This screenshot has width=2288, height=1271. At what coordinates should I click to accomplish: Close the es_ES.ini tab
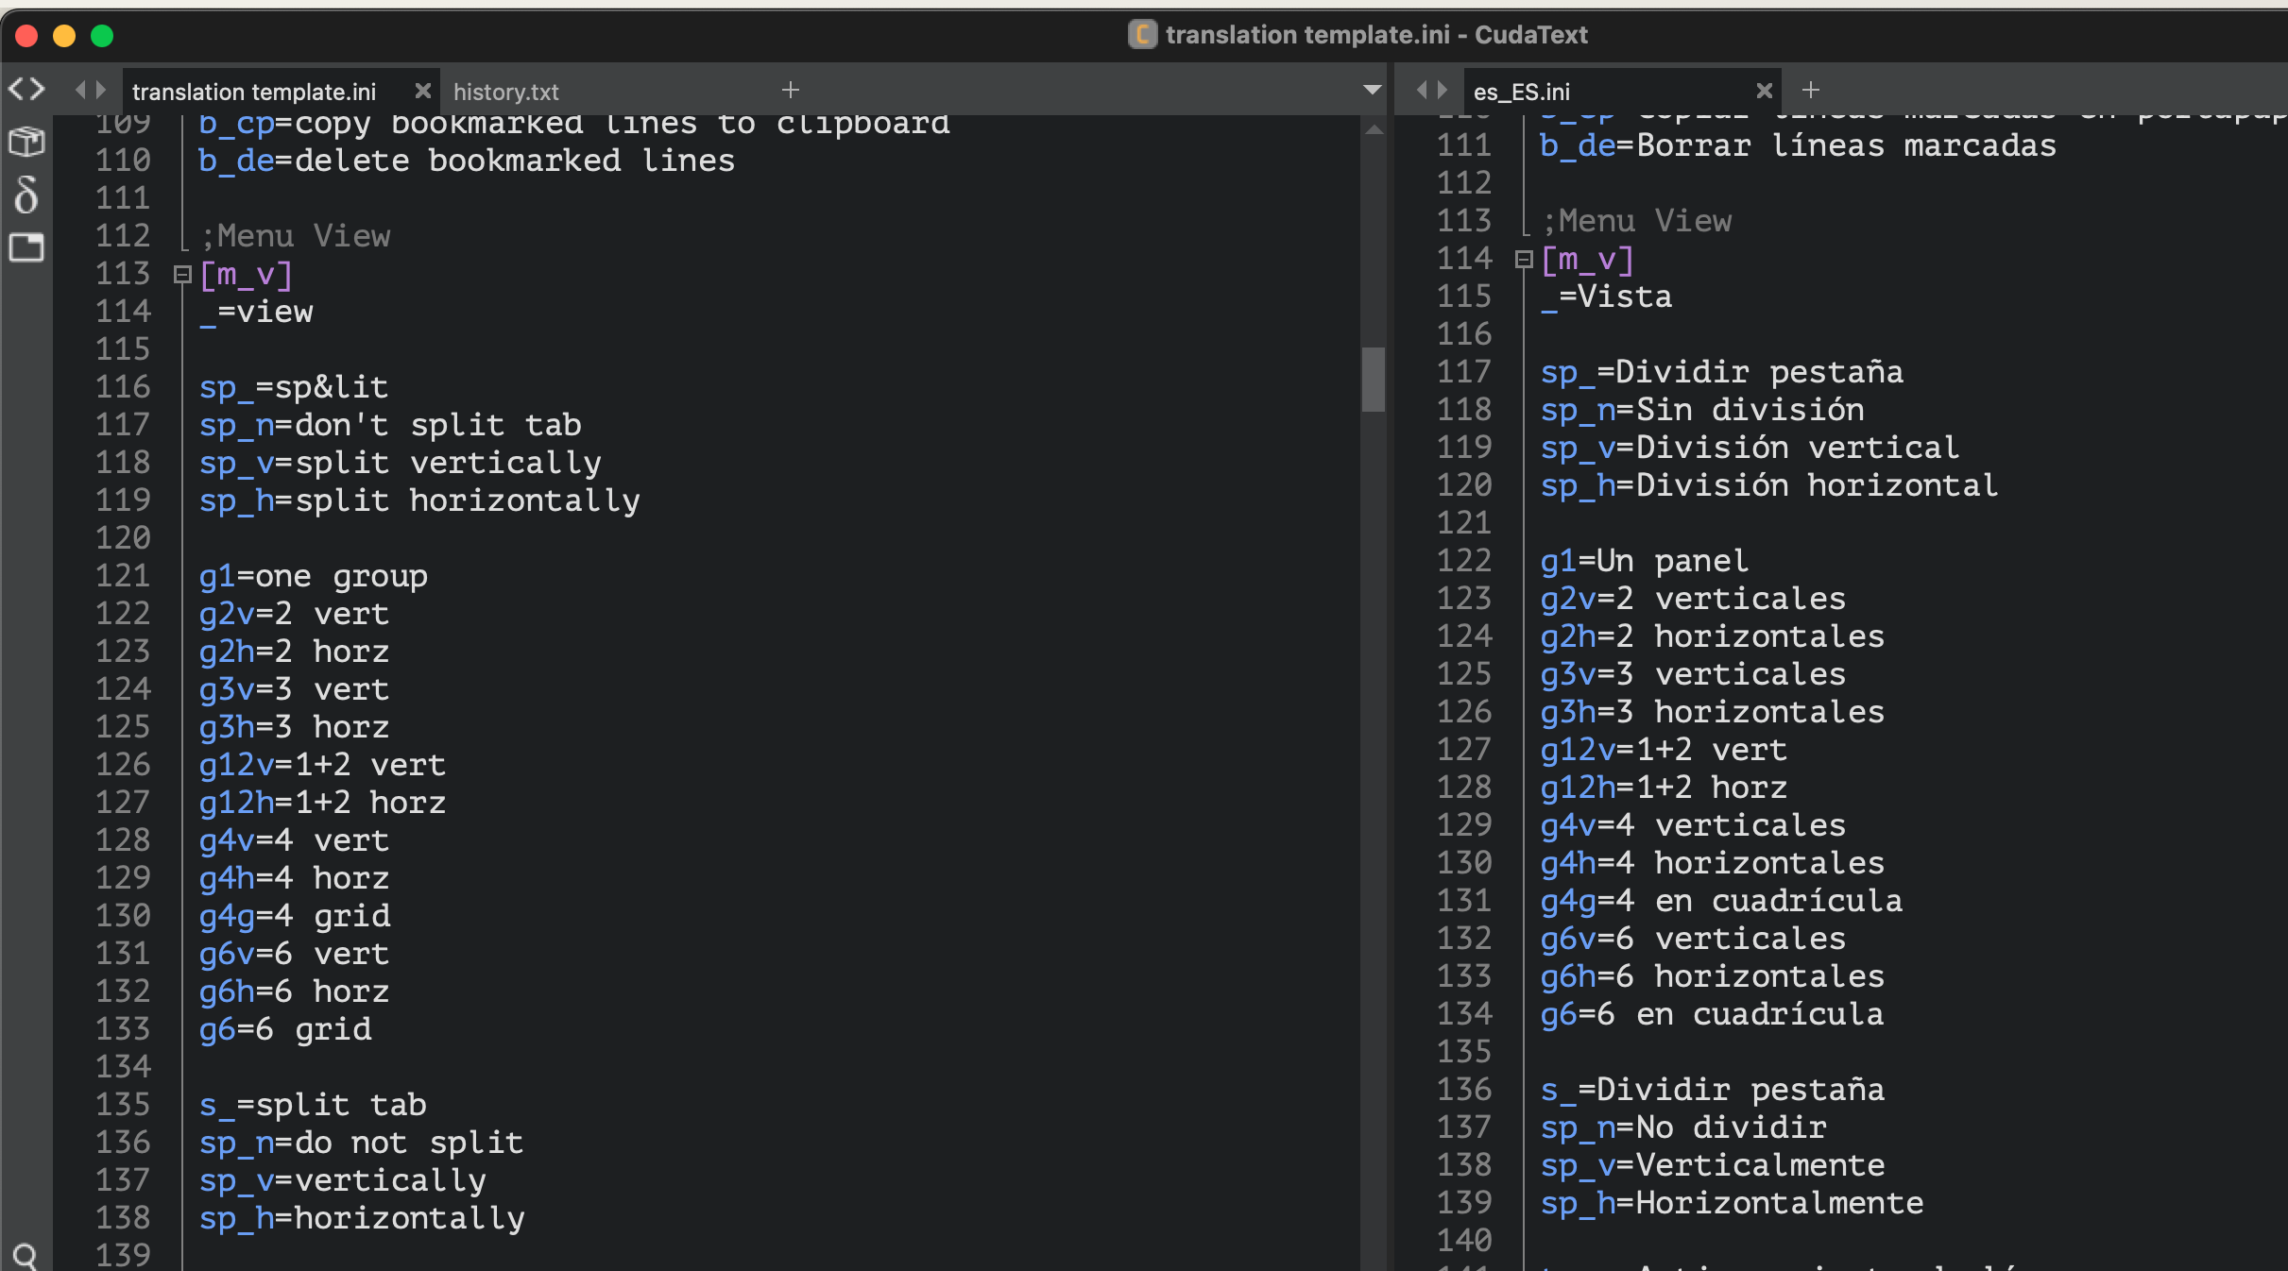(1764, 91)
